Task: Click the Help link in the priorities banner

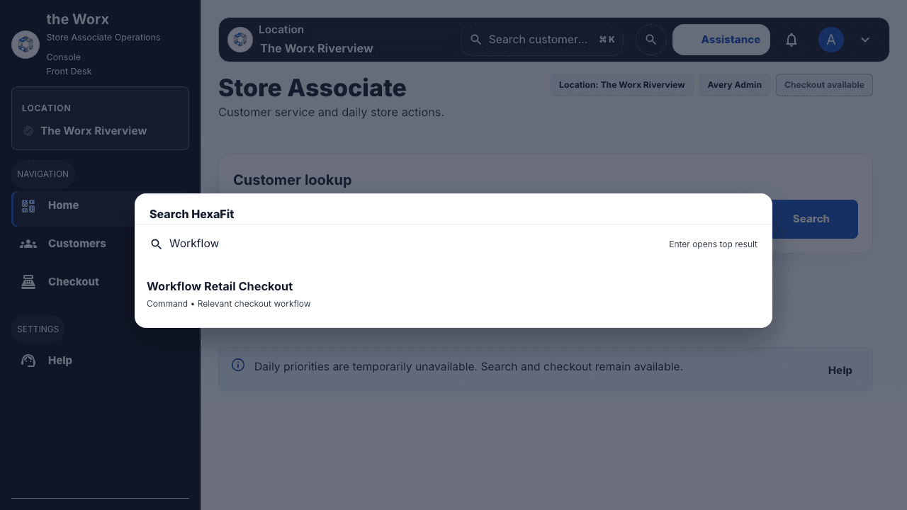Action: point(840,370)
